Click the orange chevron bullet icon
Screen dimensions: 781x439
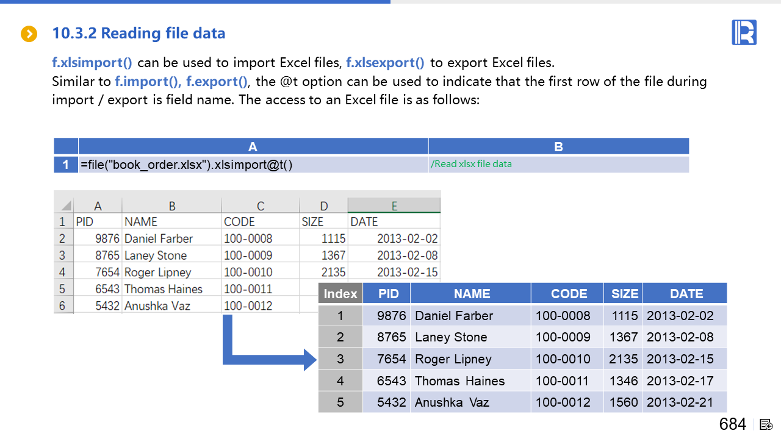coord(29,34)
